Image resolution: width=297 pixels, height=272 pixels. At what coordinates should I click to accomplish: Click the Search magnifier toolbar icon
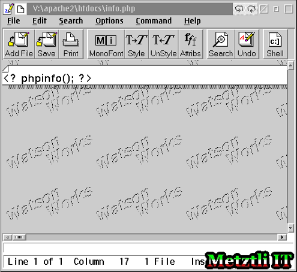pyautogui.click(x=221, y=44)
